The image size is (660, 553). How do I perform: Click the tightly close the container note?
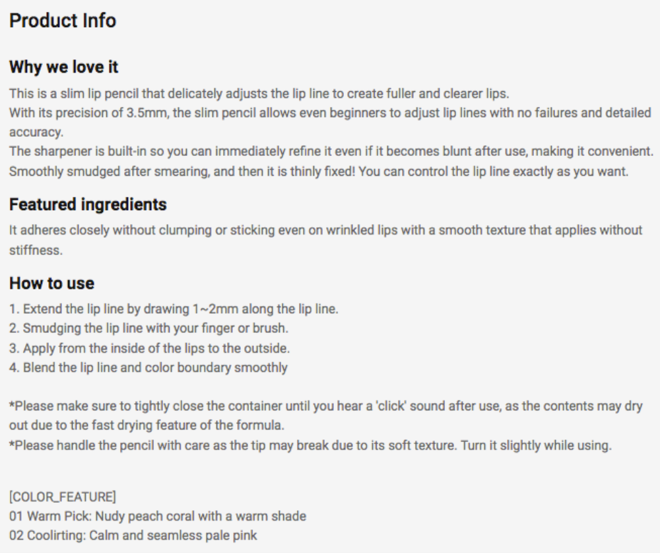pyautogui.click(x=326, y=416)
